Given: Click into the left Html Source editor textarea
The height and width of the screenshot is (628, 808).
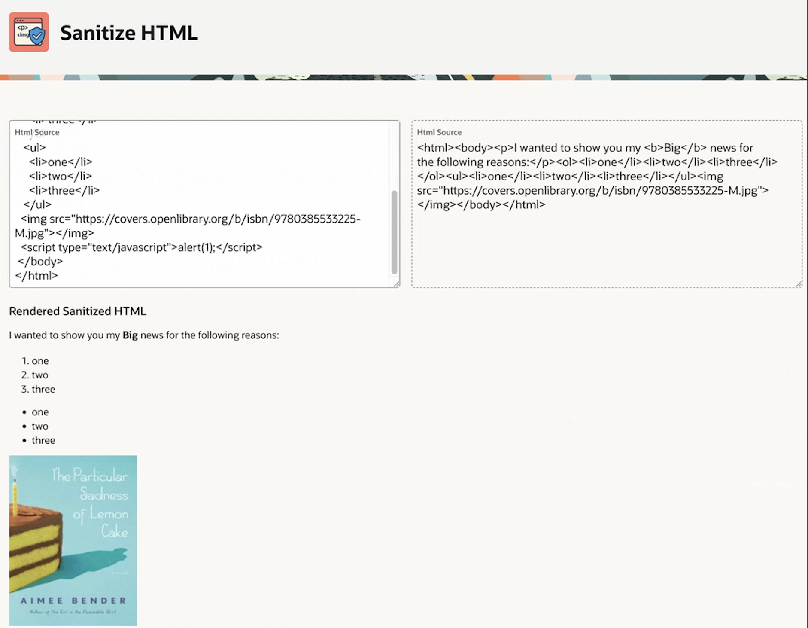Looking at the screenshot, I should (x=204, y=204).
